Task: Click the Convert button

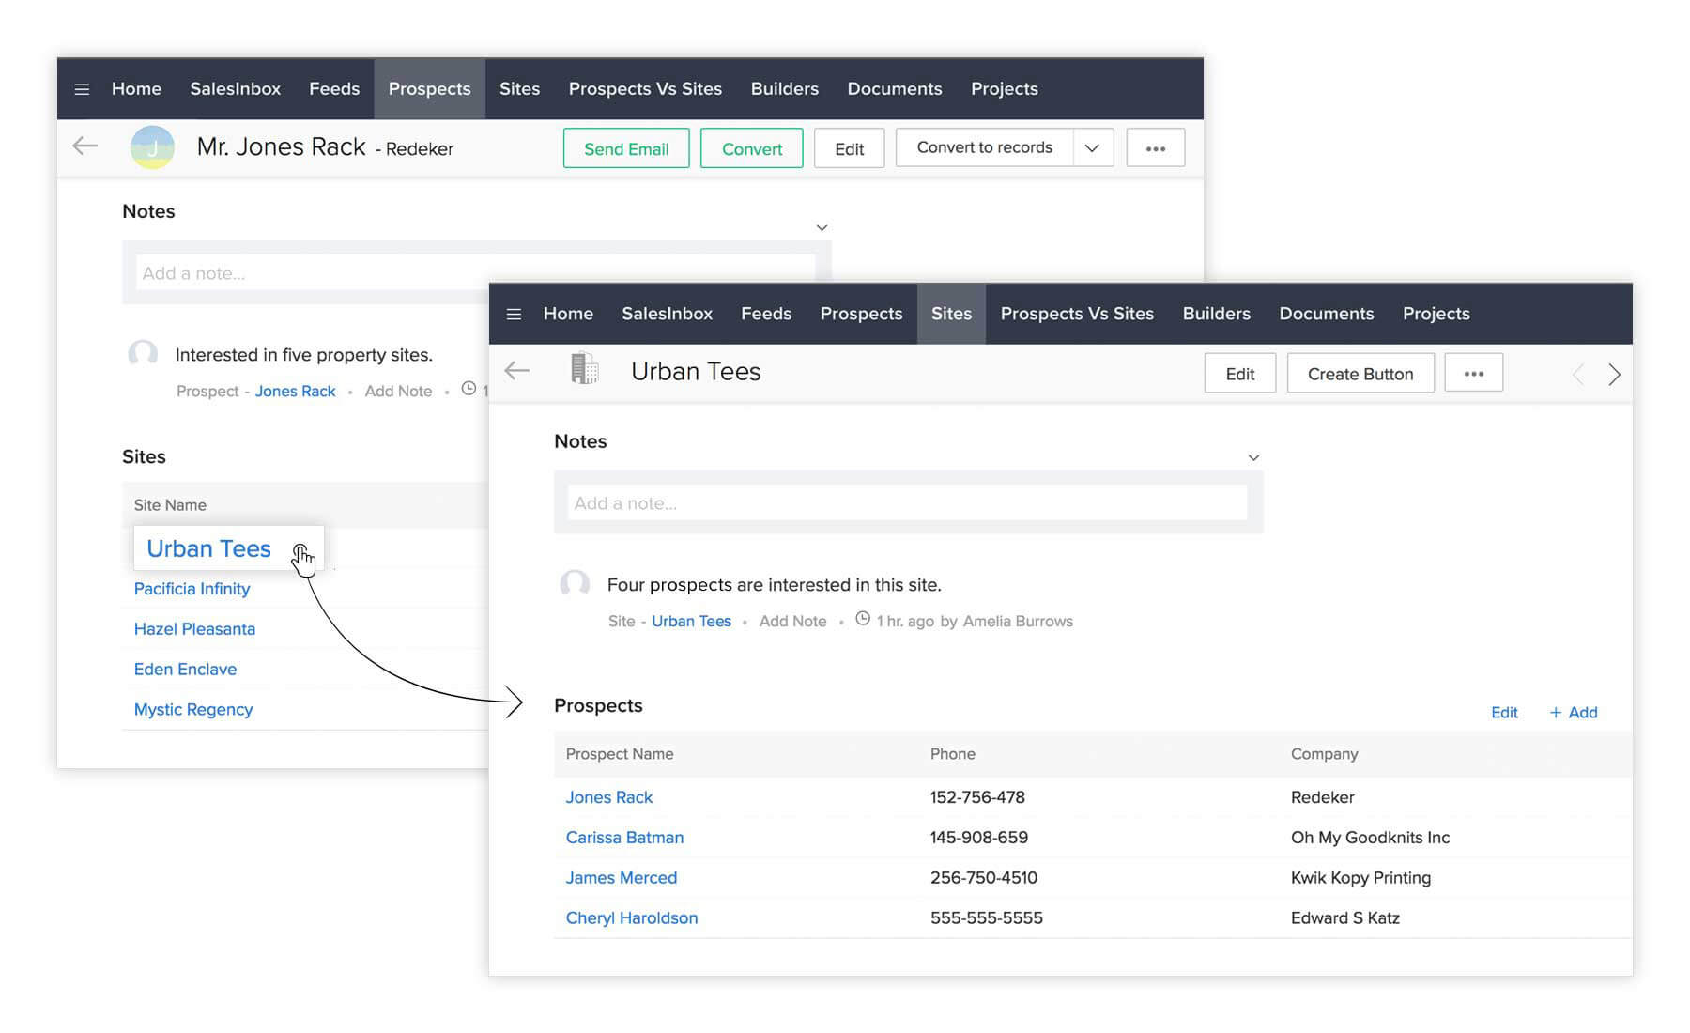Action: point(752,148)
